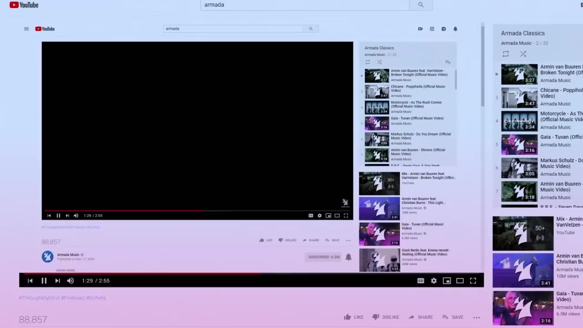Open the create video camera icon
Viewport: 583px width, 328px height.
click(x=420, y=29)
